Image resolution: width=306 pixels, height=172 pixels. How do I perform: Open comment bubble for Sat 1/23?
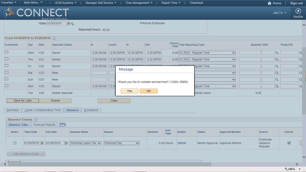point(7,72)
